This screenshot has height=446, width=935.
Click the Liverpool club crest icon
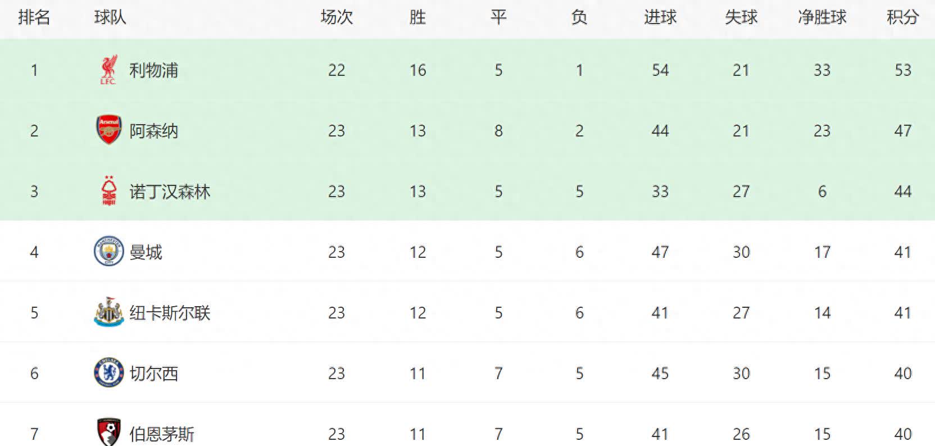108,70
